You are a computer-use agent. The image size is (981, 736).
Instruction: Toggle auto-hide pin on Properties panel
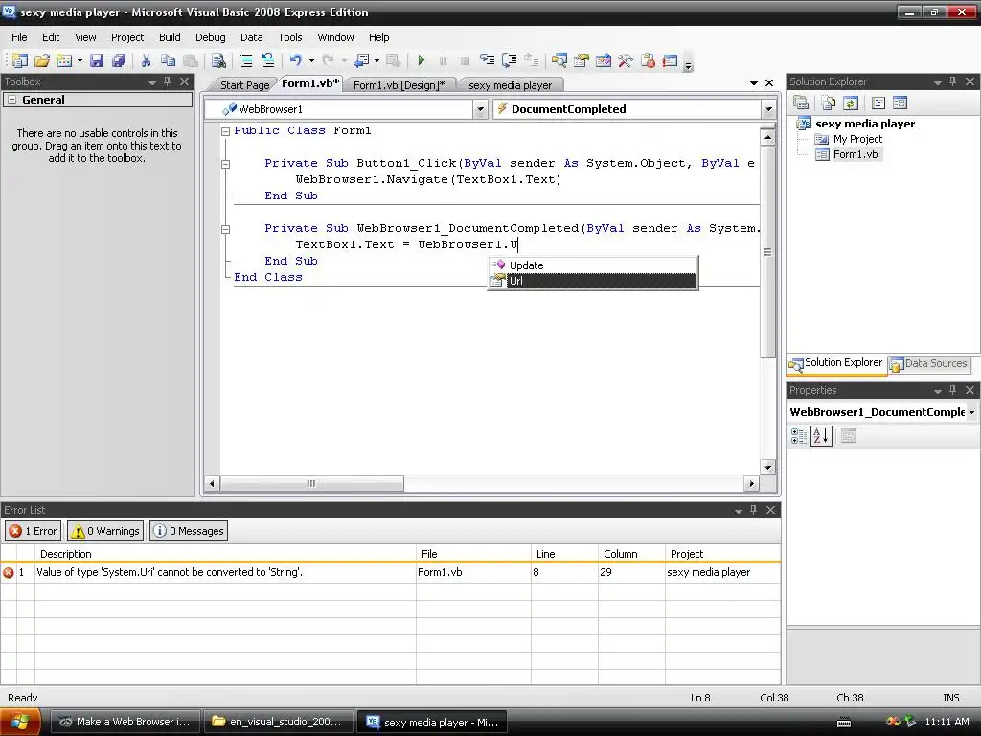953,390
